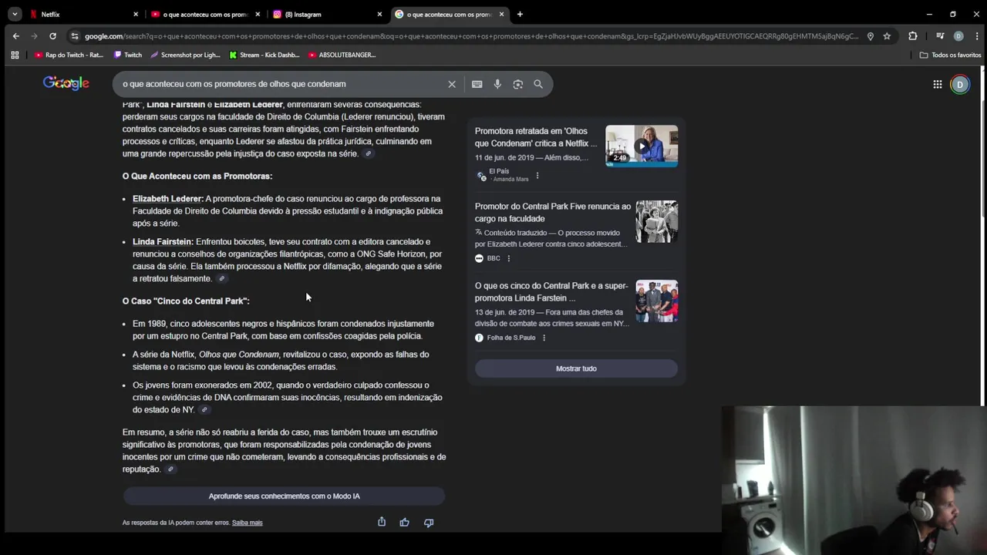The width and height of the screenshot is (987, 555).
Task: Open more options for El País result
Action: click(537, 176)
